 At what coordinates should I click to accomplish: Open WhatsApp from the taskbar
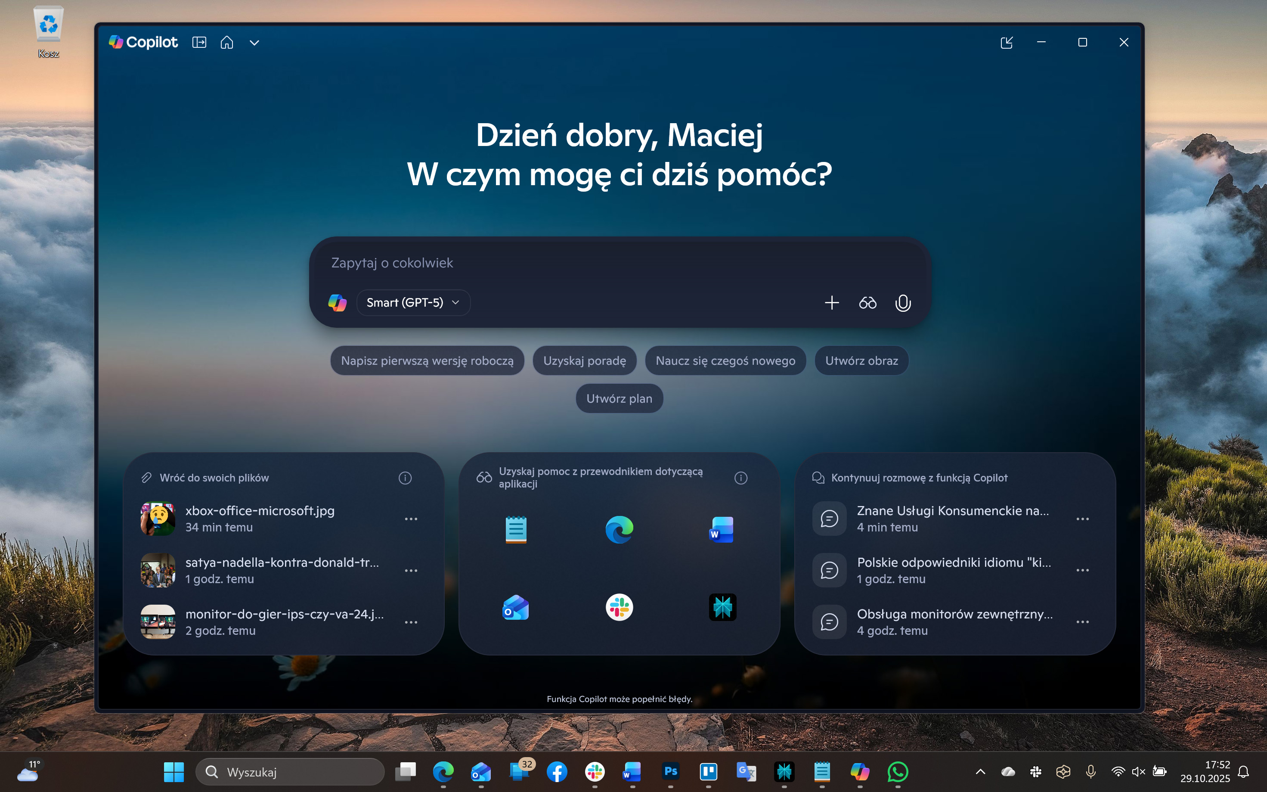click(x=898, y=772)
